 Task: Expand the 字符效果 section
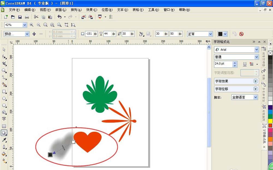tap(256, 81)
